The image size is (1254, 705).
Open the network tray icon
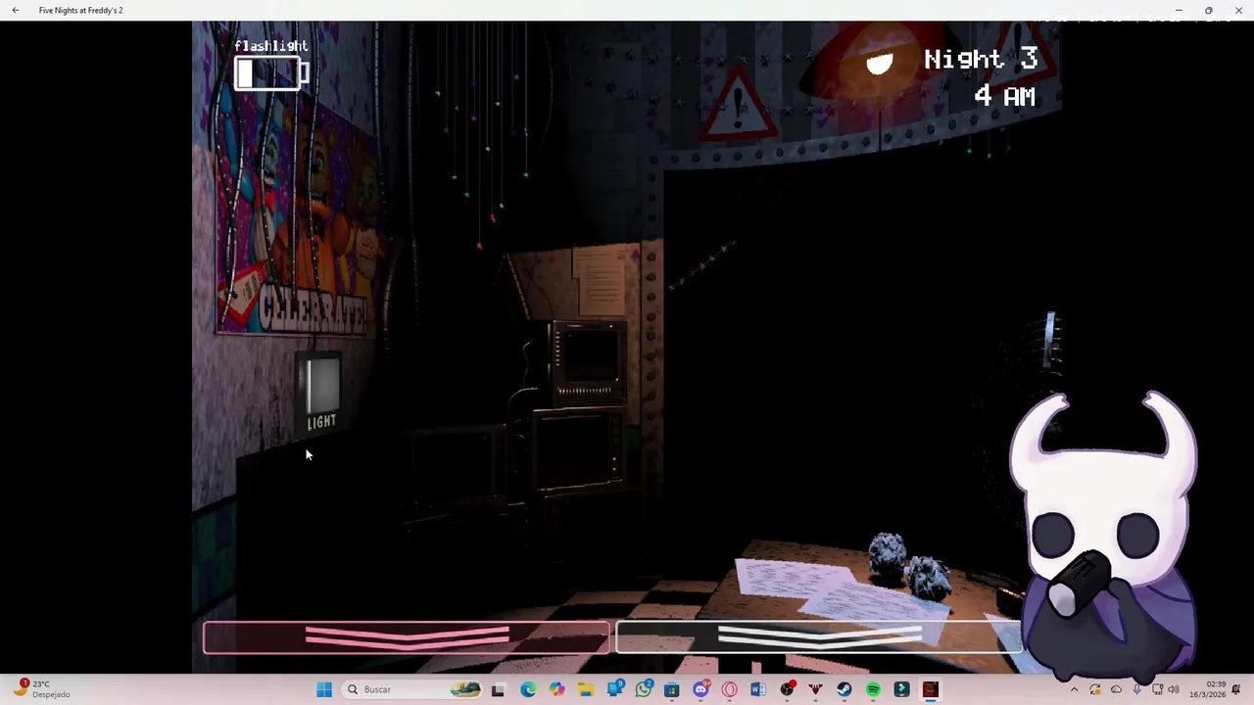tap(1157, 689)
